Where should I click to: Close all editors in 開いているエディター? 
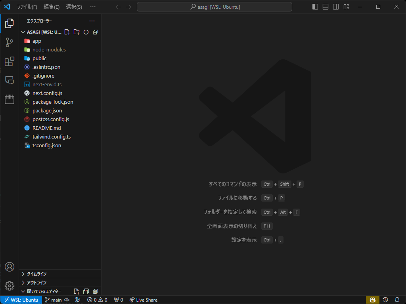(x=96, y=291)
